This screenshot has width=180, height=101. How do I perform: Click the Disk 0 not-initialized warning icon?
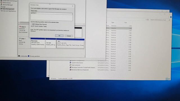[20, 27]
